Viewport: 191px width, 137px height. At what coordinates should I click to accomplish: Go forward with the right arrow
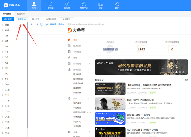click(37, 24)
